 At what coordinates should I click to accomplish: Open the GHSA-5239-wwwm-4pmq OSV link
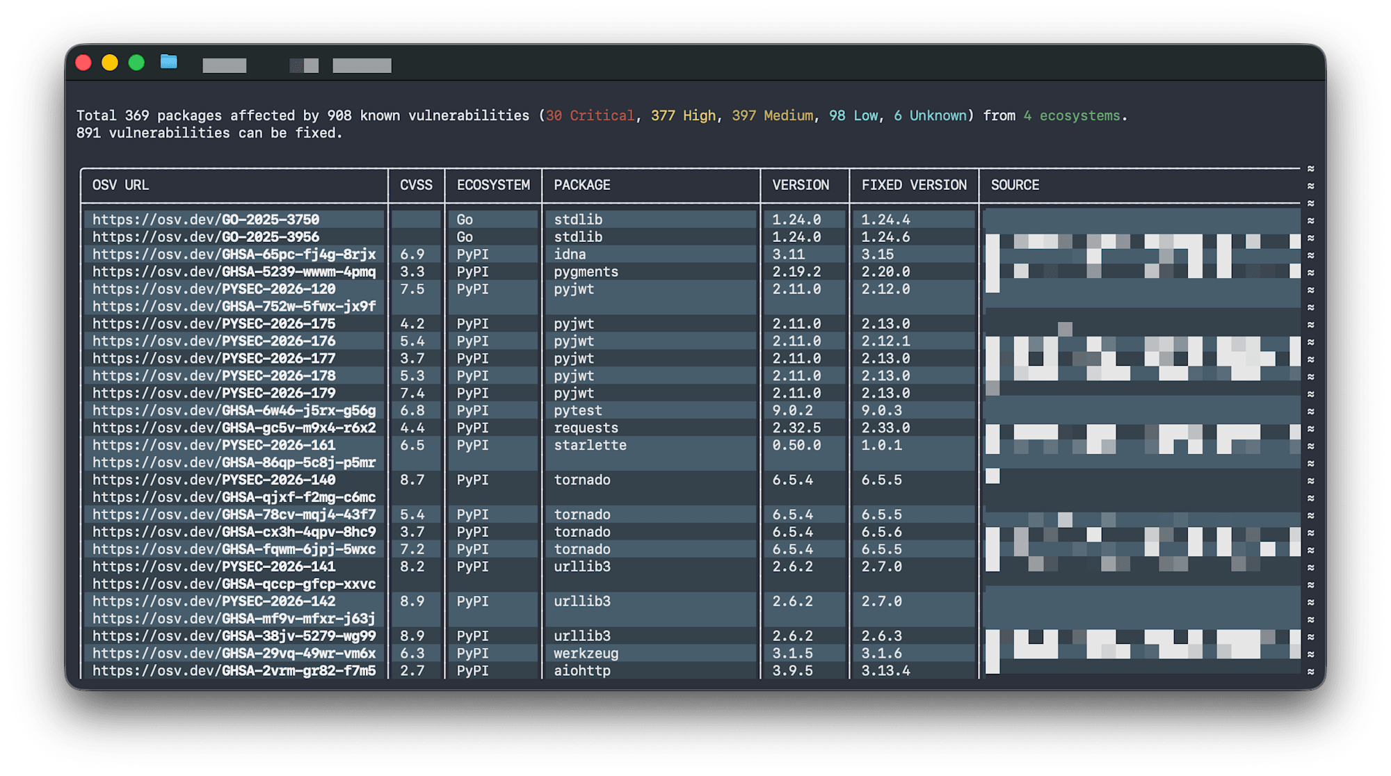(234, 272)
